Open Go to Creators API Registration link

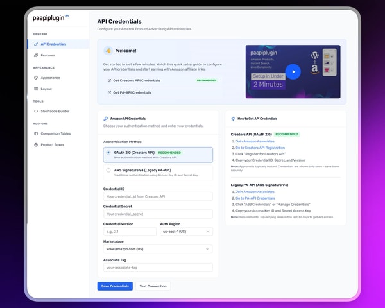(261, 148)
